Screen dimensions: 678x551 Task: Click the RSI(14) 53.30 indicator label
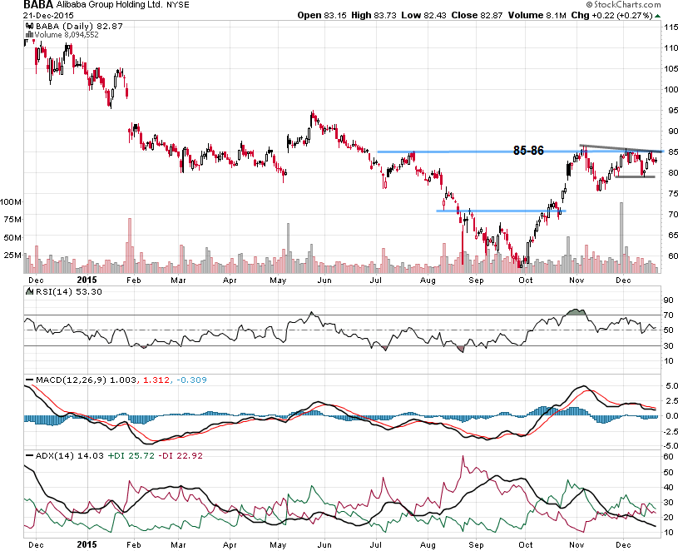click(x=69, y=292)
